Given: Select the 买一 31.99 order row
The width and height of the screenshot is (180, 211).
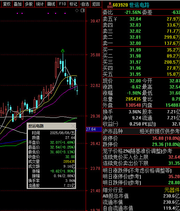Looking at the screenshot, I should point(141,50).
